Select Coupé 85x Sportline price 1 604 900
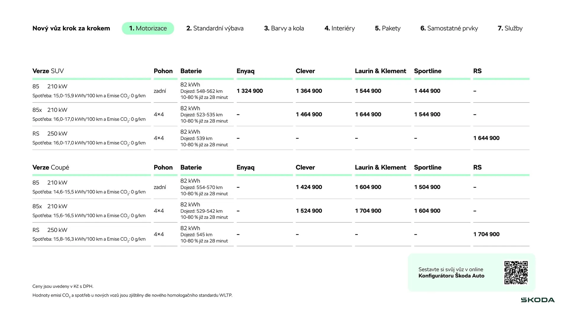This screenshot has height=319, width=568. coord(427,211)
